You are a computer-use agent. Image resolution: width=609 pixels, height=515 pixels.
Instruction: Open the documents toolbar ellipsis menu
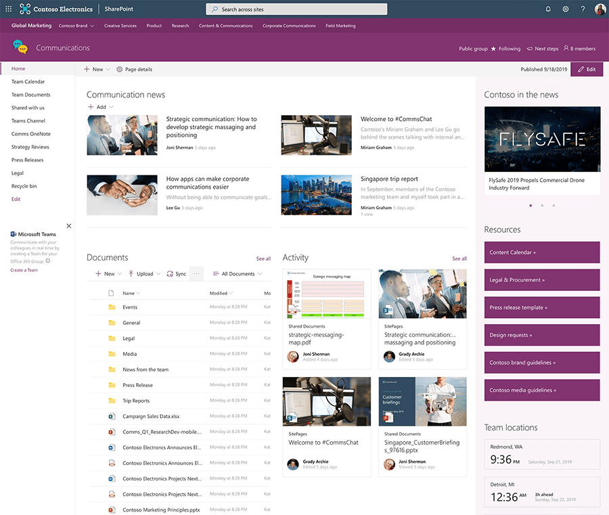pyautogui.click(x=196, y=274)
